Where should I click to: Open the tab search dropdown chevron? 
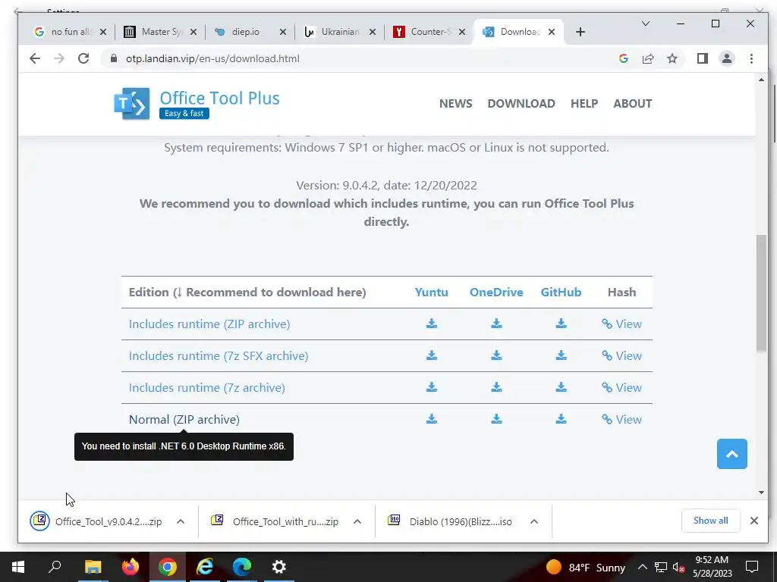click(645, 23)
